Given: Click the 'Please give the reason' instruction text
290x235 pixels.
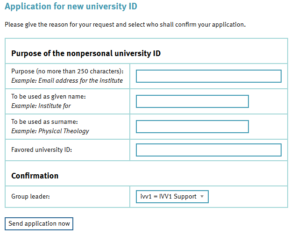Looking at the screenshot, I should [125, 24].
